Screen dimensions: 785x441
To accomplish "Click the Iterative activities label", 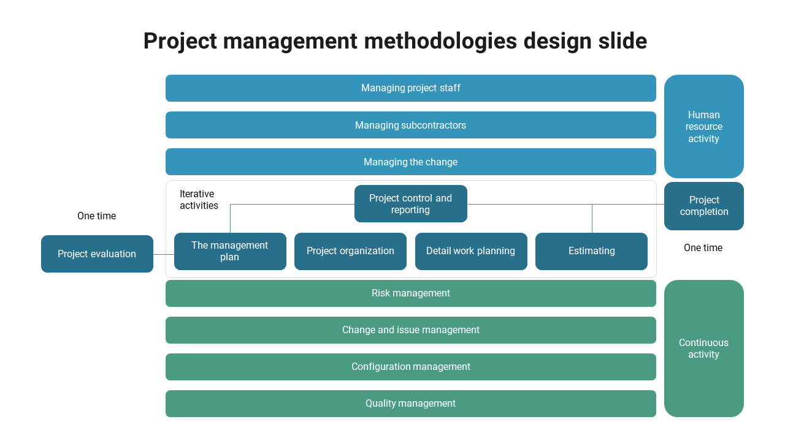I will (199, 200).
